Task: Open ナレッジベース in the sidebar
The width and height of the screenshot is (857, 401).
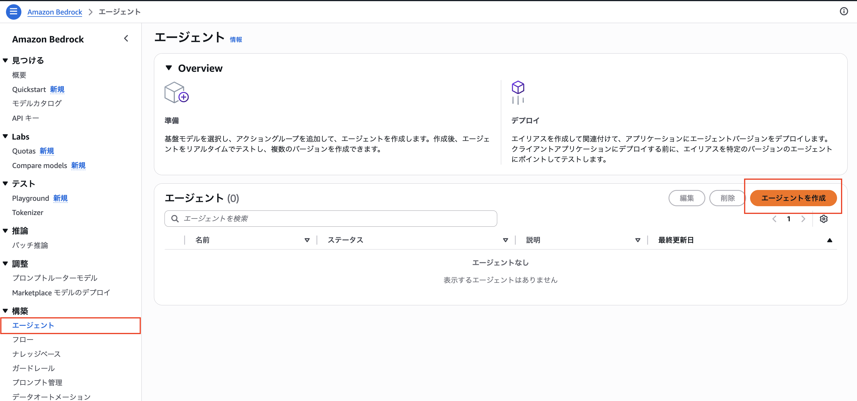Action: click(36, 354)
